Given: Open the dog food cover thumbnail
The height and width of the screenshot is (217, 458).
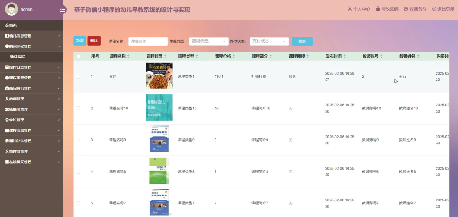Looking at the screenshot, I should point(159,75).
